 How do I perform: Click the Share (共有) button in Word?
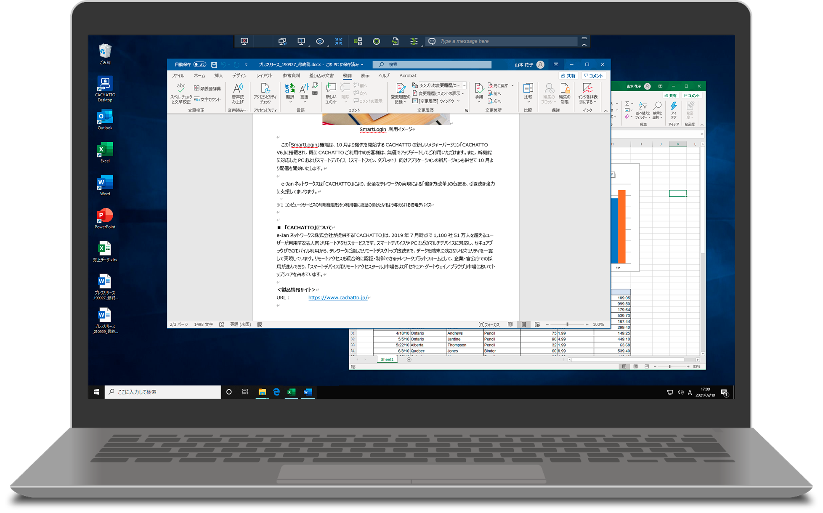[x=568, y=76]
